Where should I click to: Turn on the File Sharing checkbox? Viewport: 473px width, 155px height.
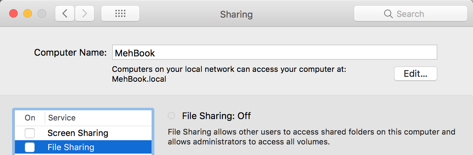tap(30, 147)
